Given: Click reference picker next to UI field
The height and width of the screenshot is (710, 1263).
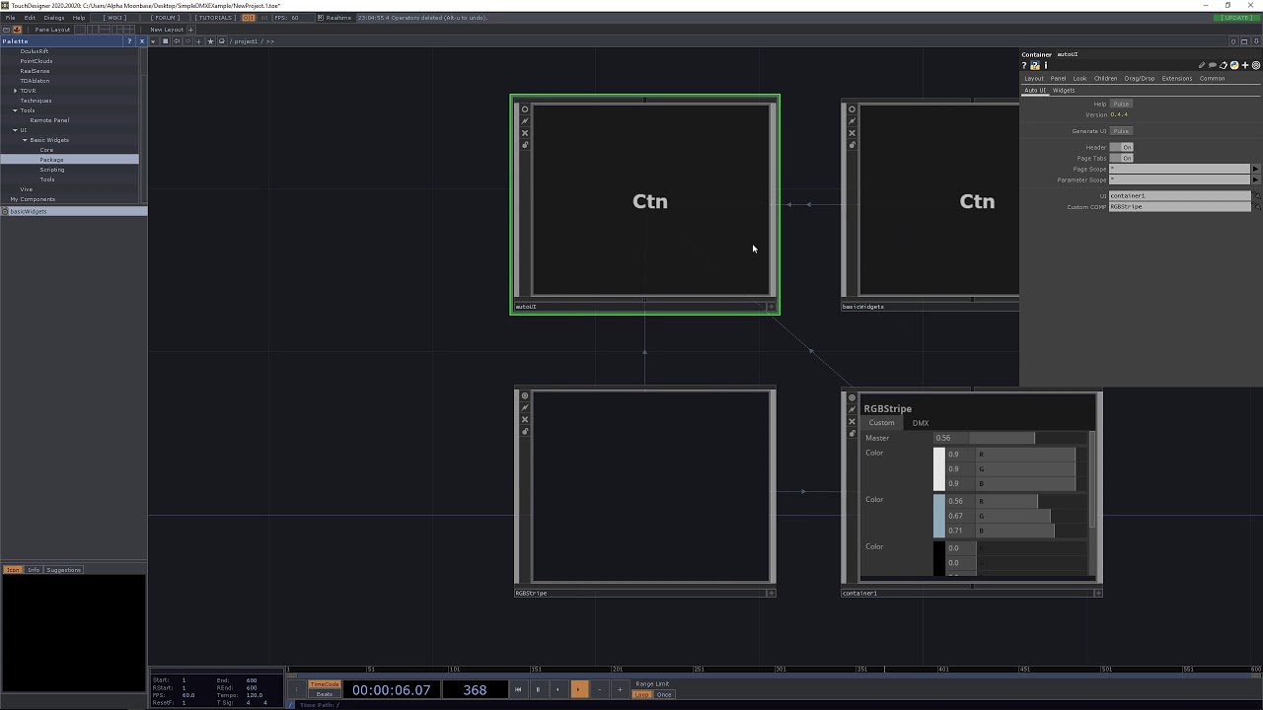Looking at the screenshot, I should coord(1257,195).
